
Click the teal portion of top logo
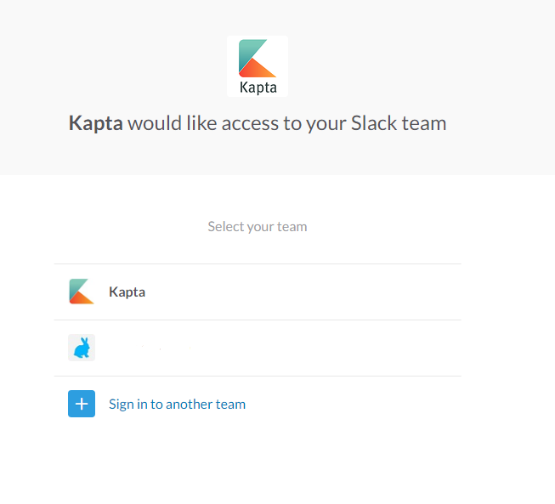tap(248, 52)
